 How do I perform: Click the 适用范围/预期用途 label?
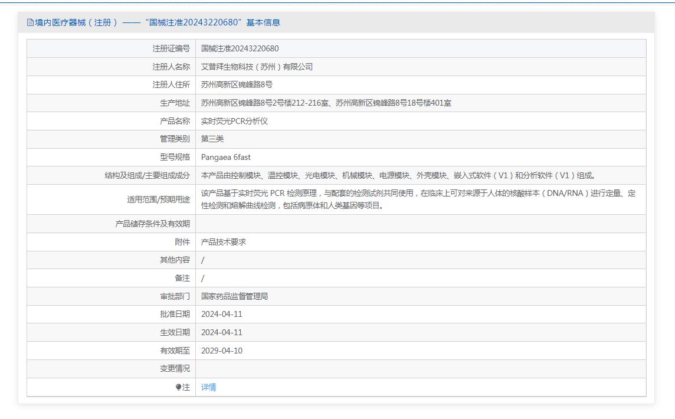(x=158, y=199)
